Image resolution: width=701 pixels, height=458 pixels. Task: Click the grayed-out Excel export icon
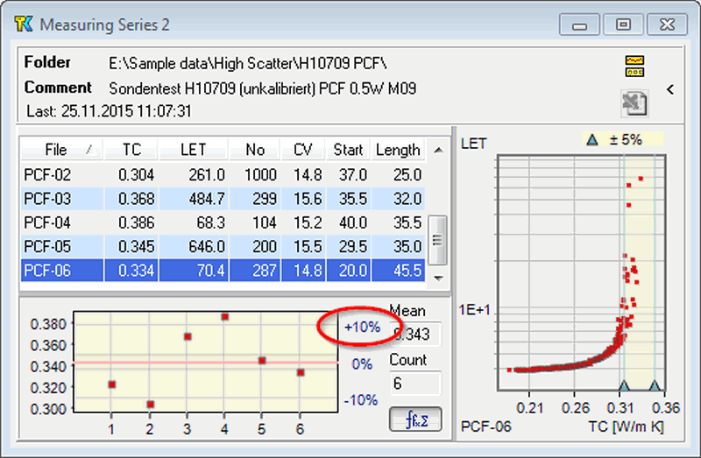634,102
